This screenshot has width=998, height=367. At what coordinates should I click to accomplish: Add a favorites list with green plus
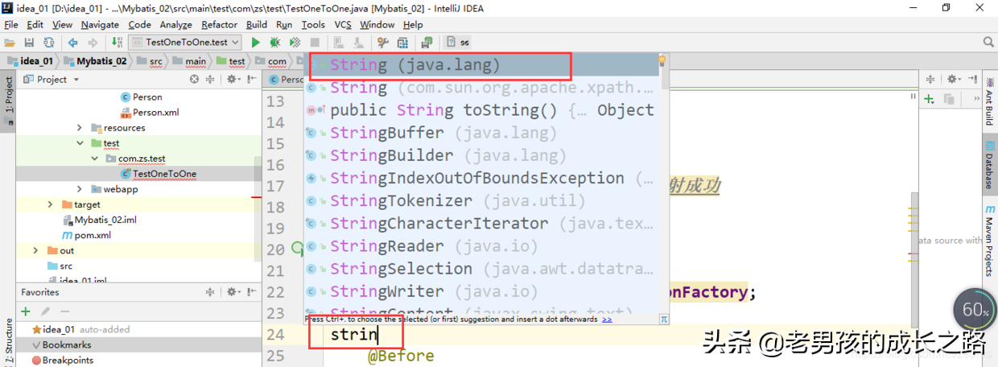tap(26, 311)
